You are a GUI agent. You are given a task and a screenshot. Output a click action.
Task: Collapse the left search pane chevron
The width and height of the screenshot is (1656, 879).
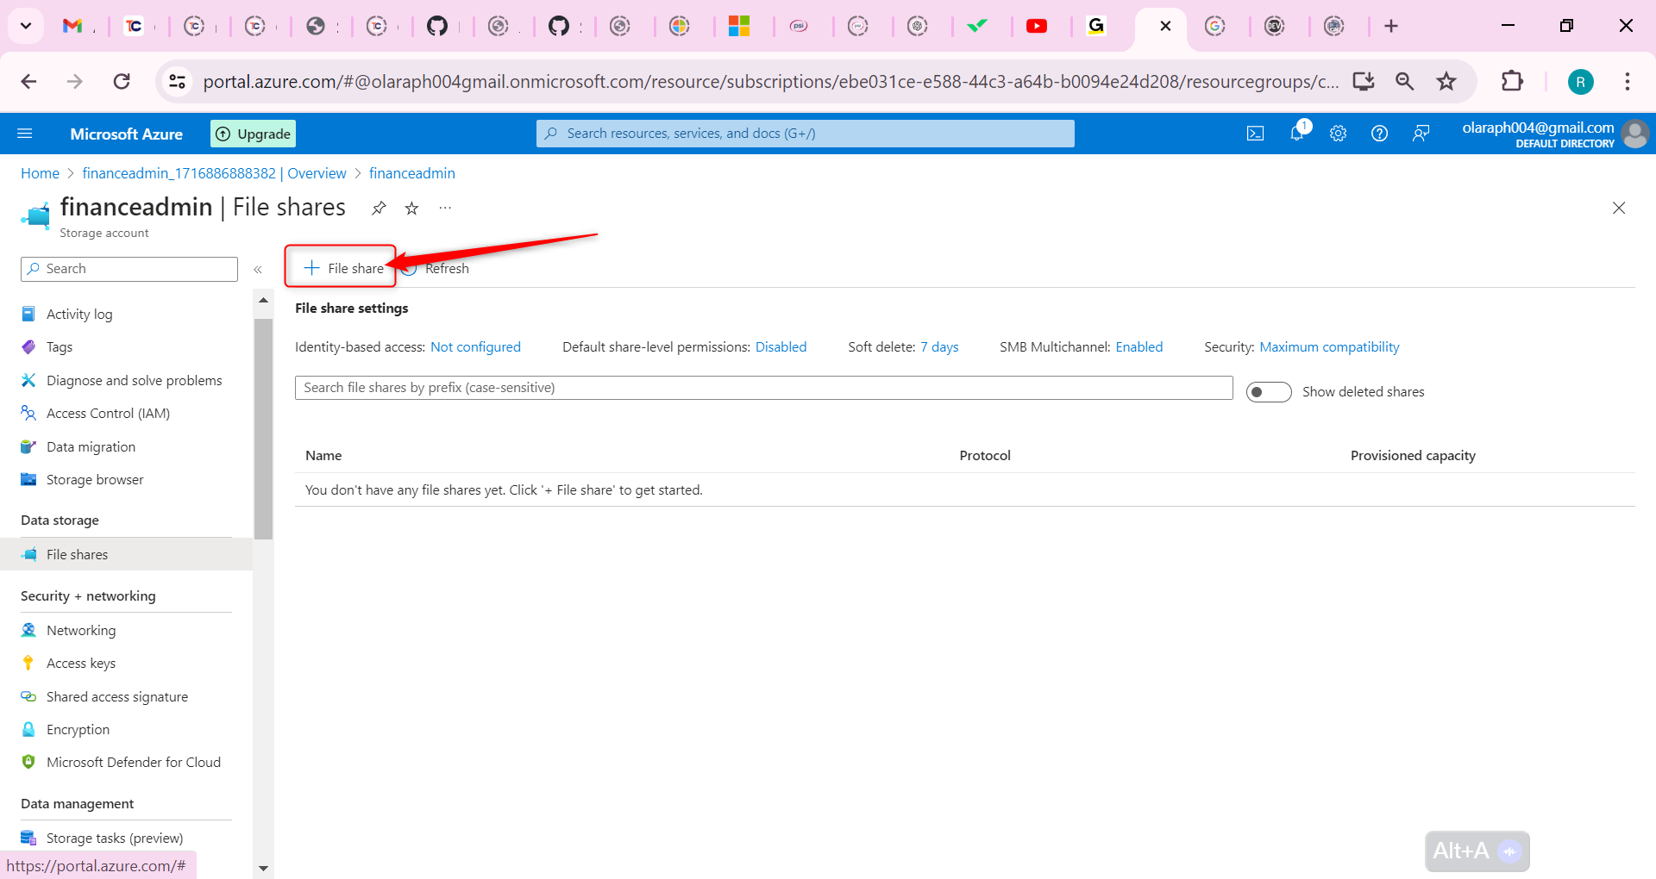(x=258, y=269)
